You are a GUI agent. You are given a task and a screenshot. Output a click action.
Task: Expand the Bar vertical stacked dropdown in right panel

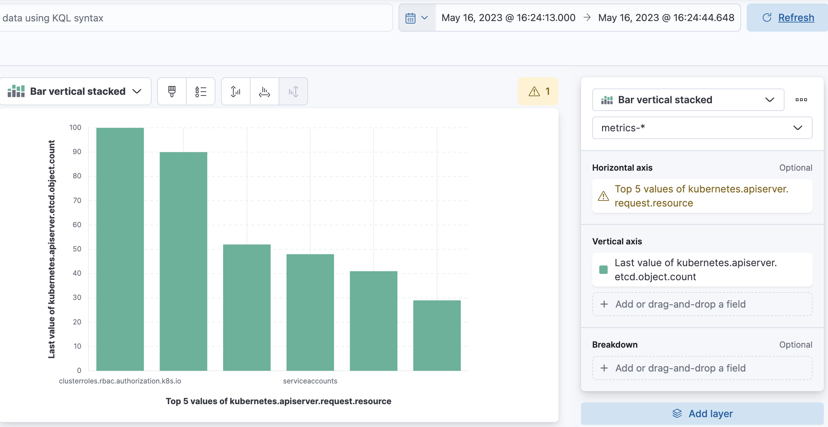(x=769, y=100)
